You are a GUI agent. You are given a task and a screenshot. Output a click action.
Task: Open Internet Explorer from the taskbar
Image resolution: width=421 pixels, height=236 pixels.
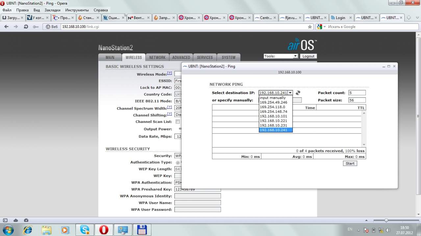coord(28,230)
